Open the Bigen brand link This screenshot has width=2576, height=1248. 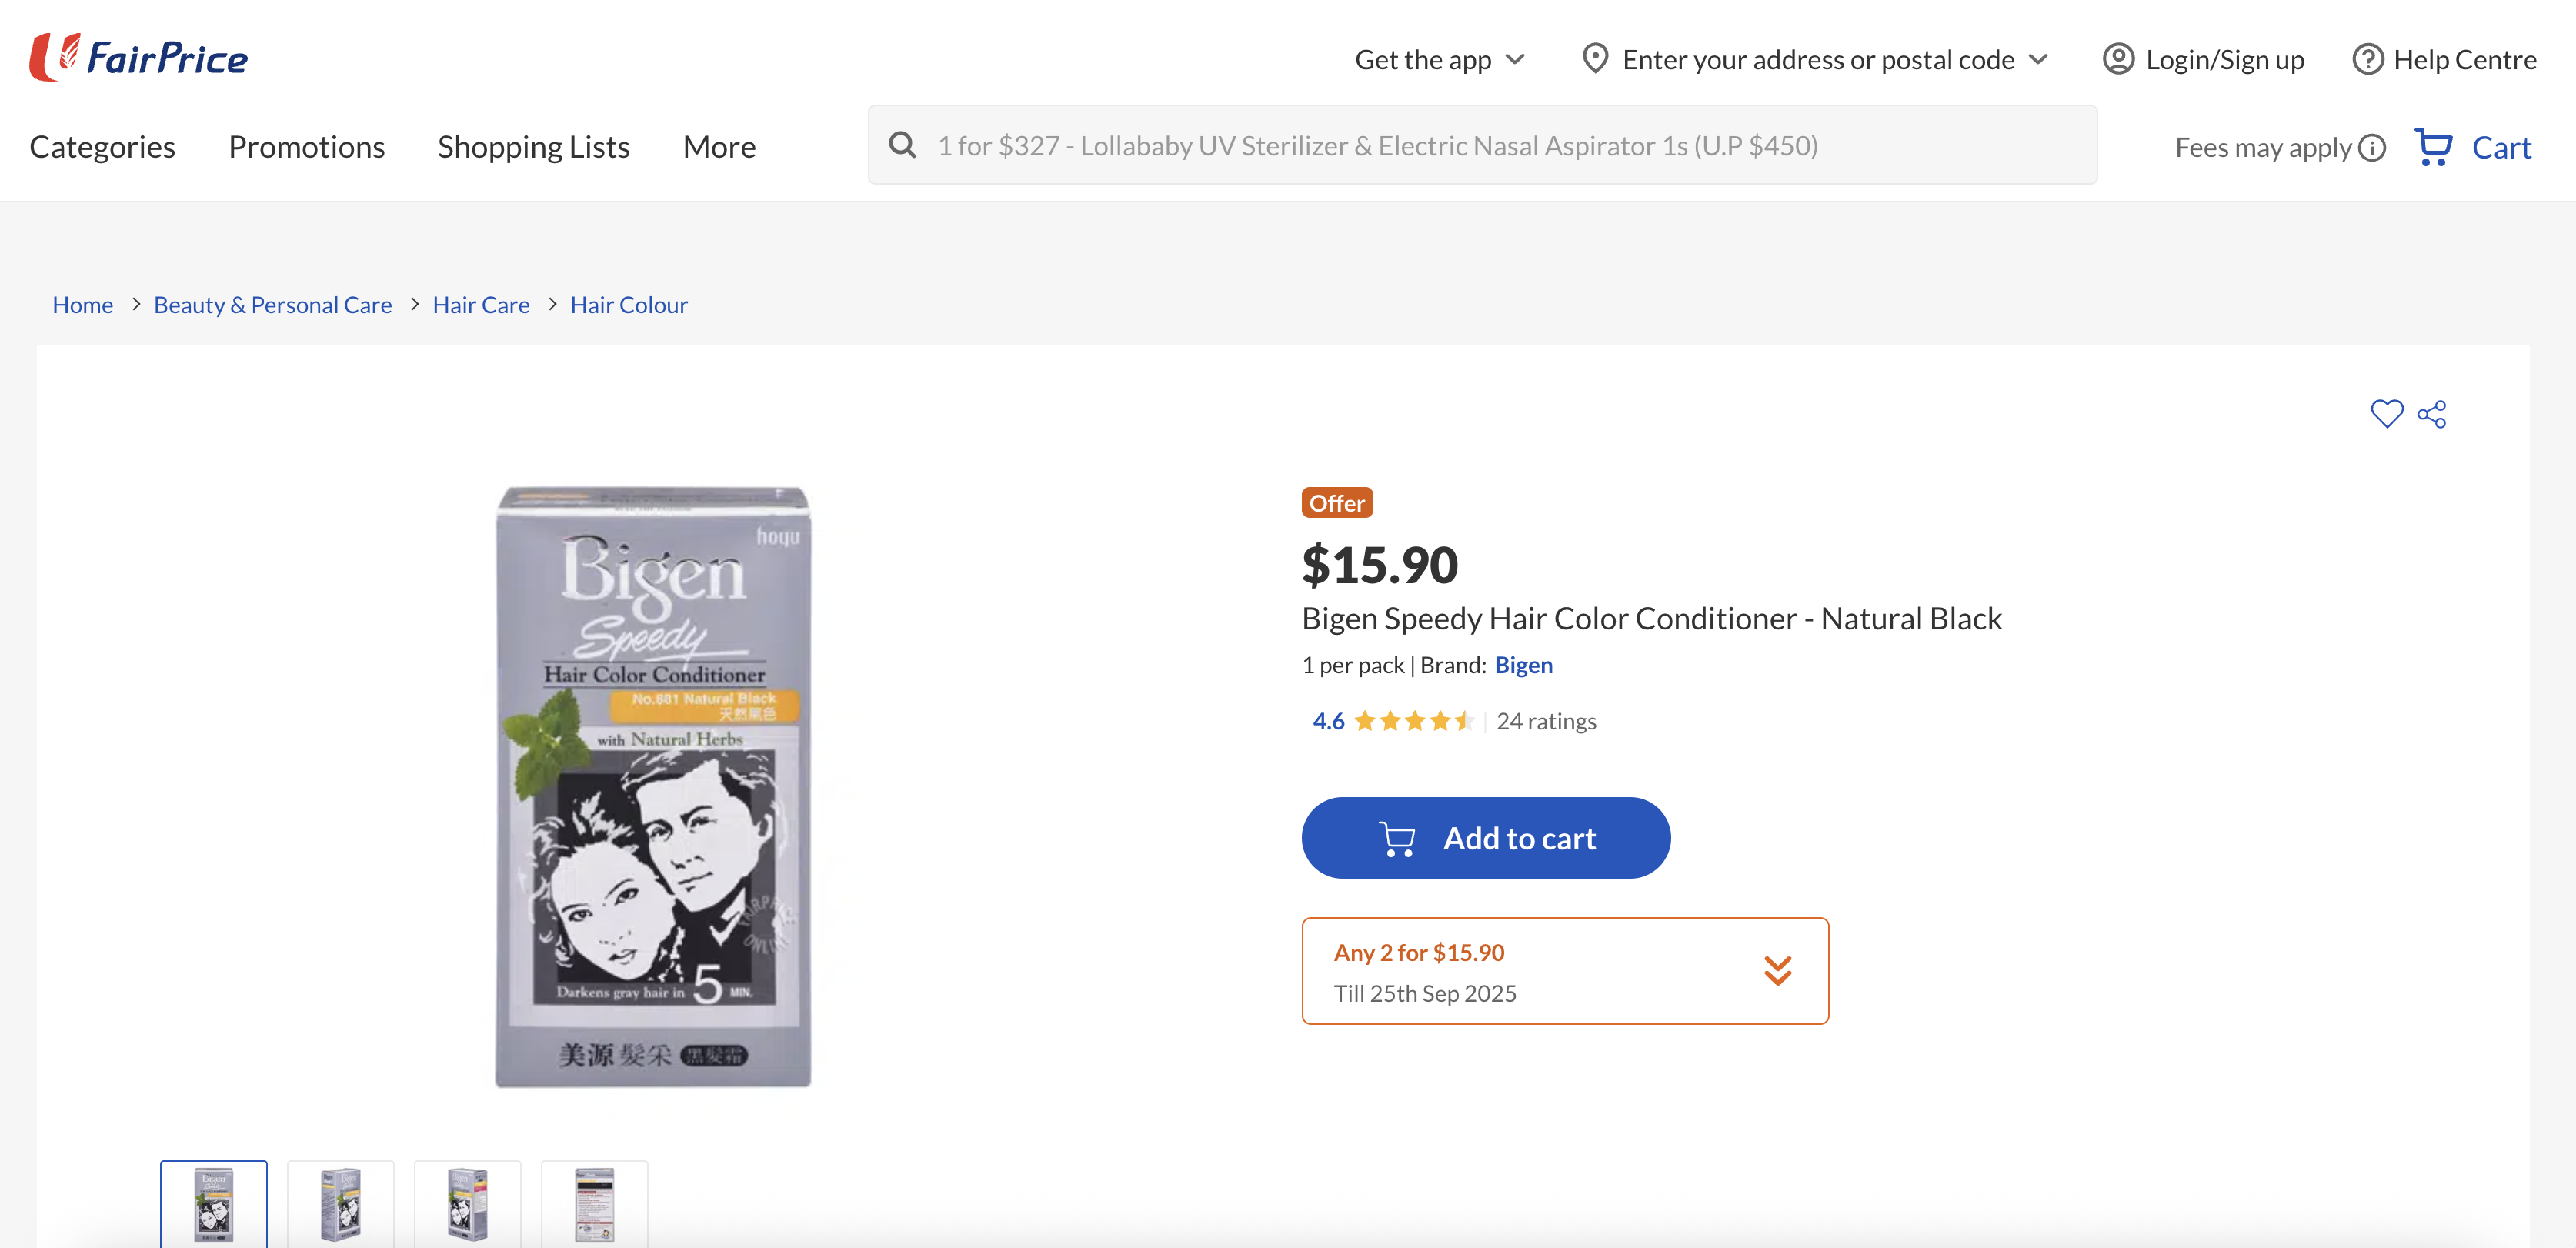click(x=1523, y=665)
